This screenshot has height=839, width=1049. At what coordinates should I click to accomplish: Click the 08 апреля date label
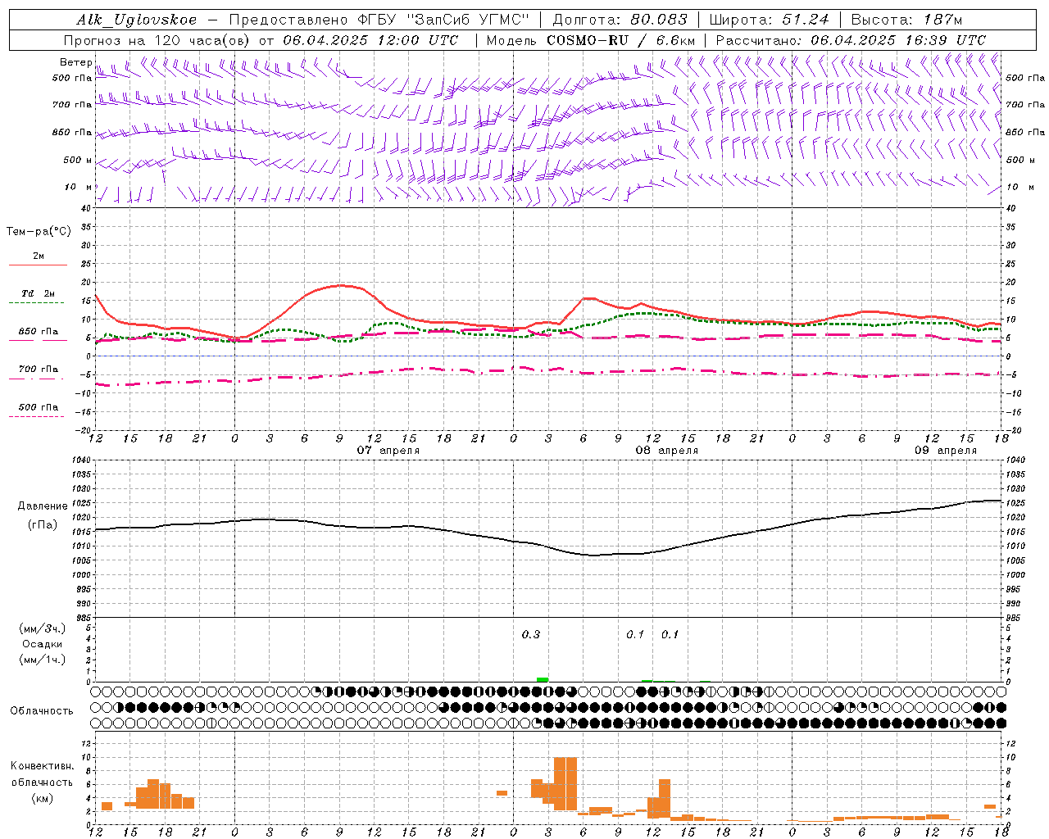[666, 451]
